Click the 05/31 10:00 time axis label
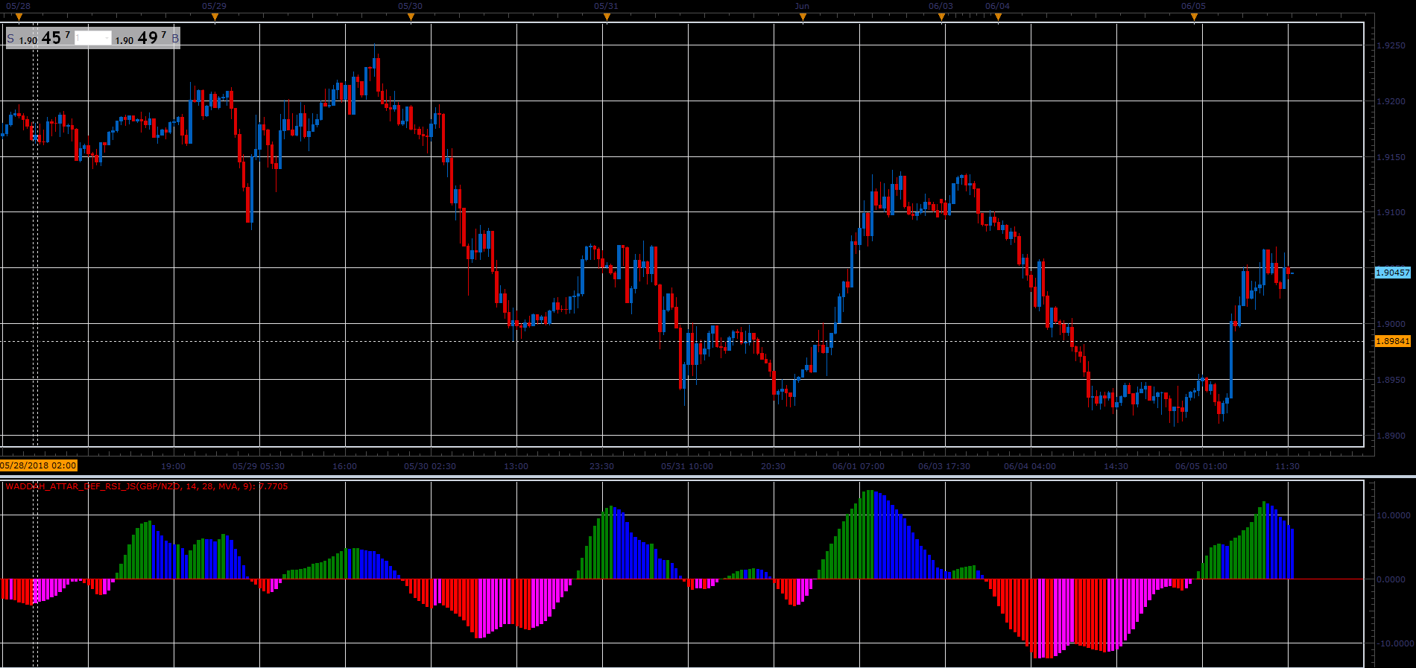Screen dimensions: 1416x668 point(687,466)
